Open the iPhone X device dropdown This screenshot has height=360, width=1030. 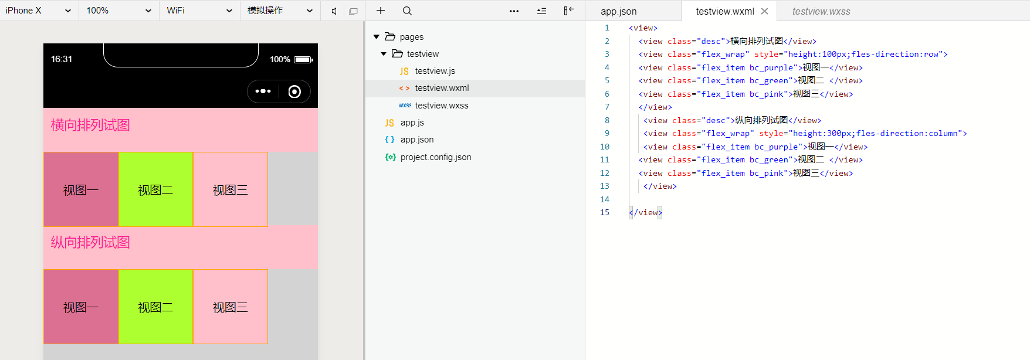click(39, 11)
